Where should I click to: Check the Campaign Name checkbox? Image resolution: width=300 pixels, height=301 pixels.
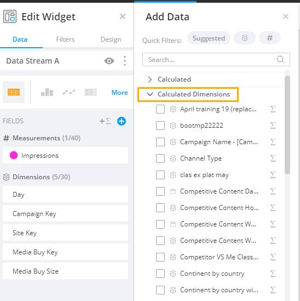pyautogui.click(x=160, y=142)
